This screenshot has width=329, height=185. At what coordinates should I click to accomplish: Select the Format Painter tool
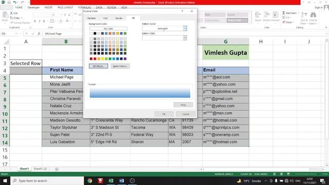(x=20, y=23)
